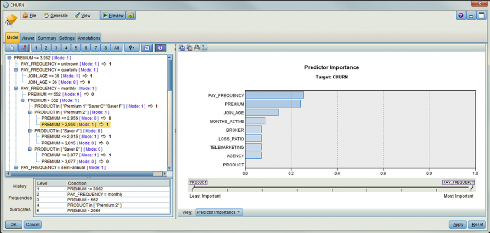Select PREMIUM > 3,077 tree row
The image size is (490, 233).
(75, 162)
